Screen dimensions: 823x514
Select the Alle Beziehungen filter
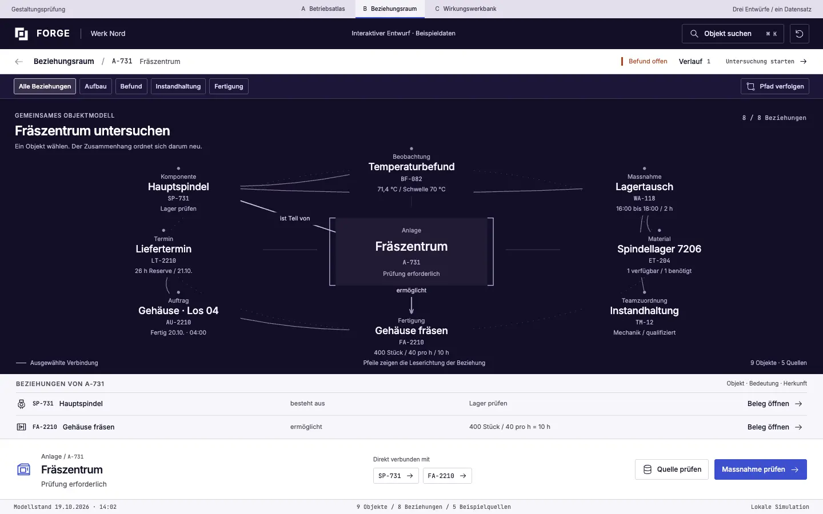(x=45, y=86)
